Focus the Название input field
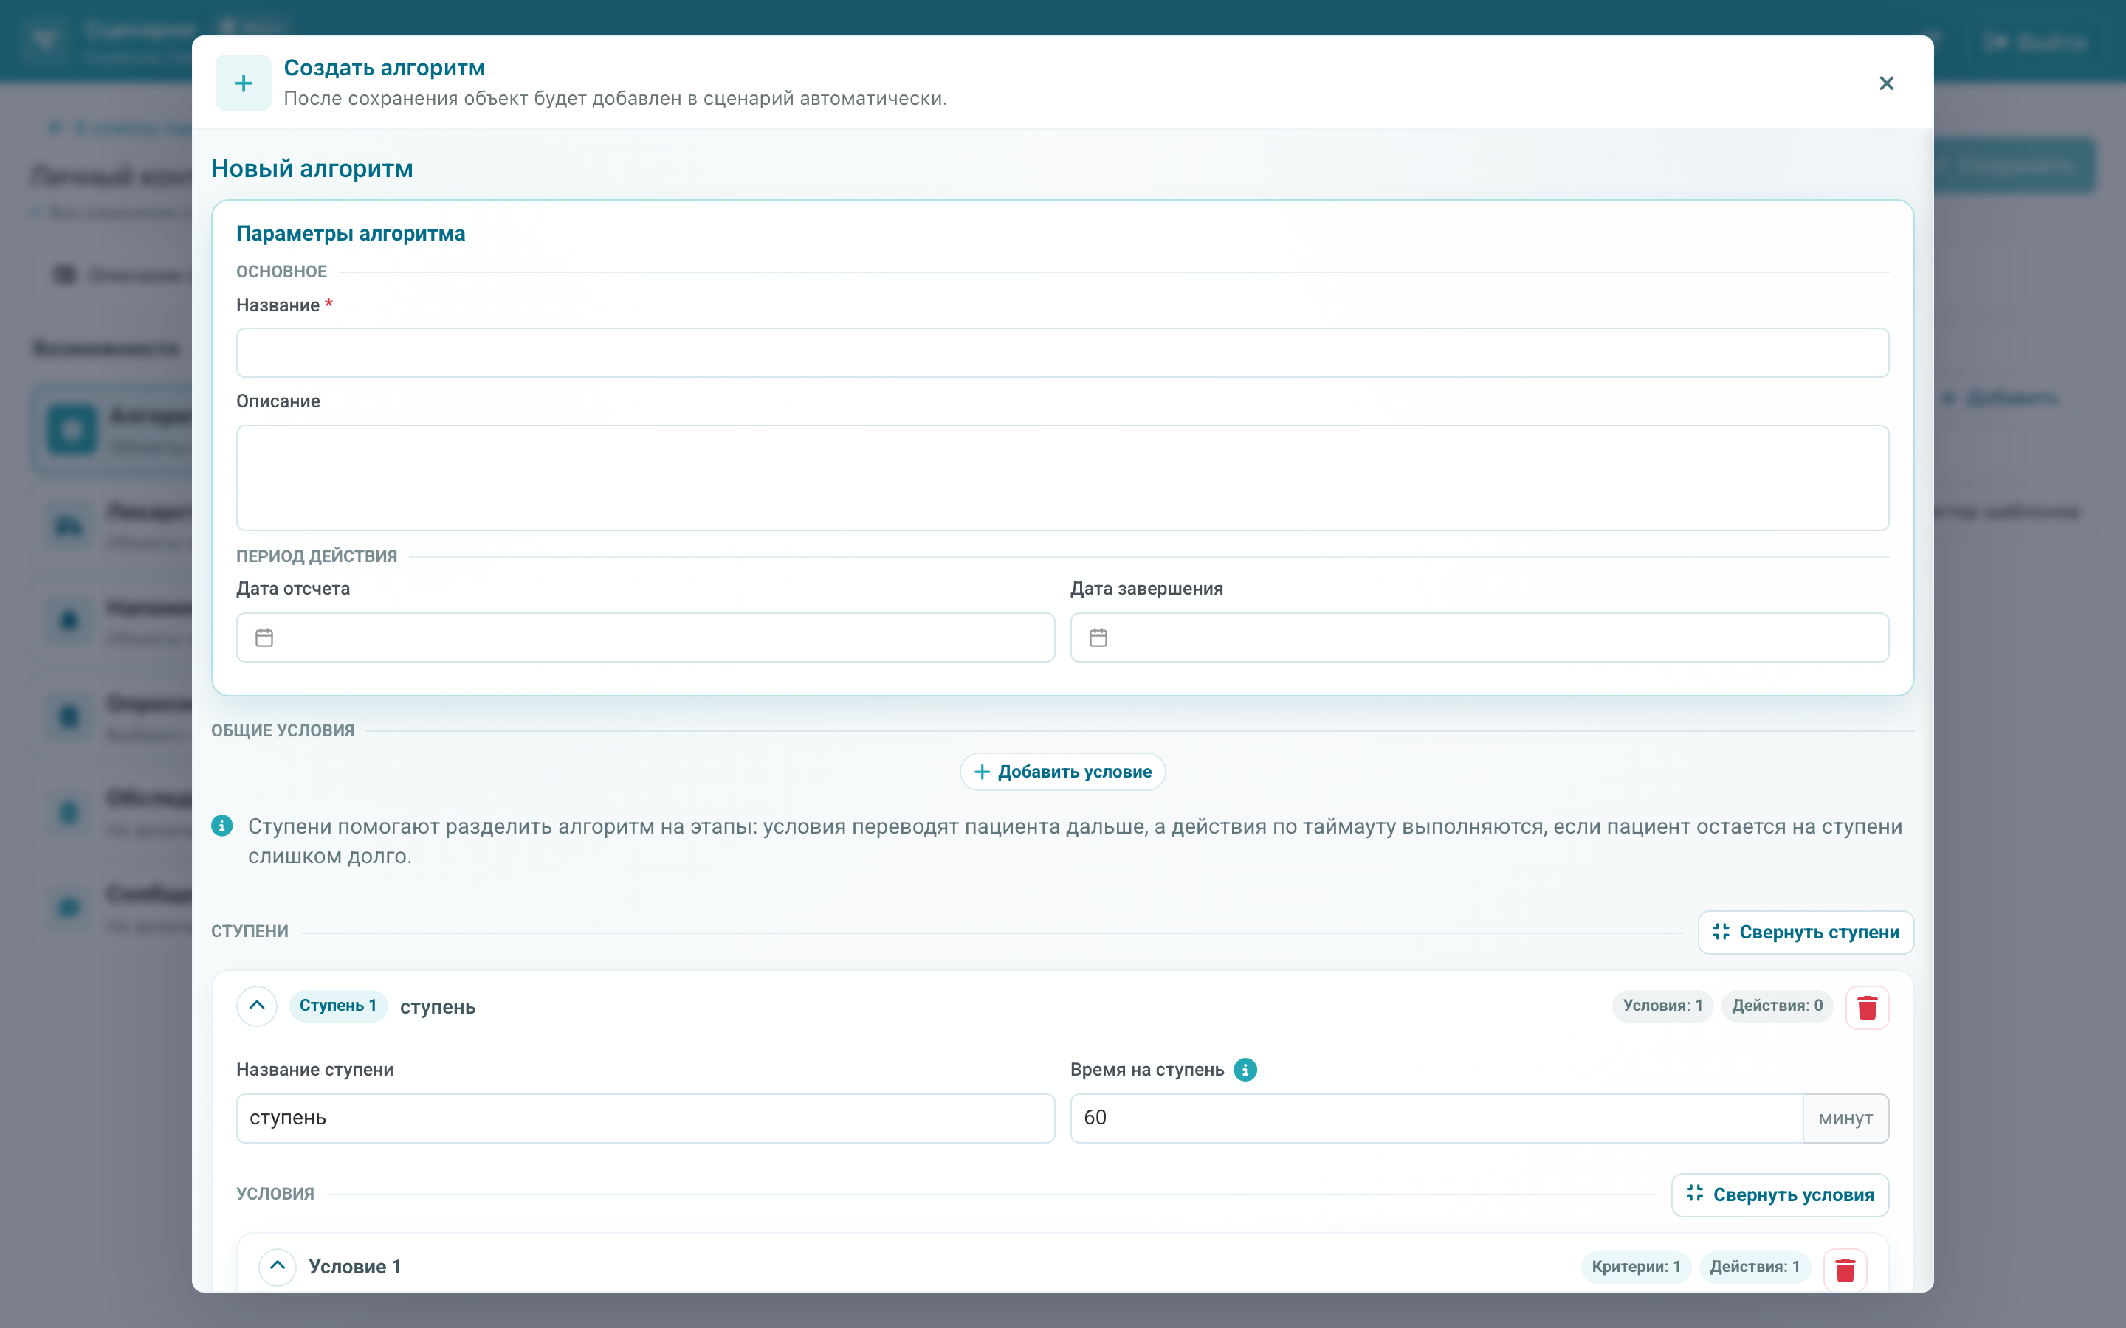Viewport: 2126px width, 1328px height. tap(1062, 353)
